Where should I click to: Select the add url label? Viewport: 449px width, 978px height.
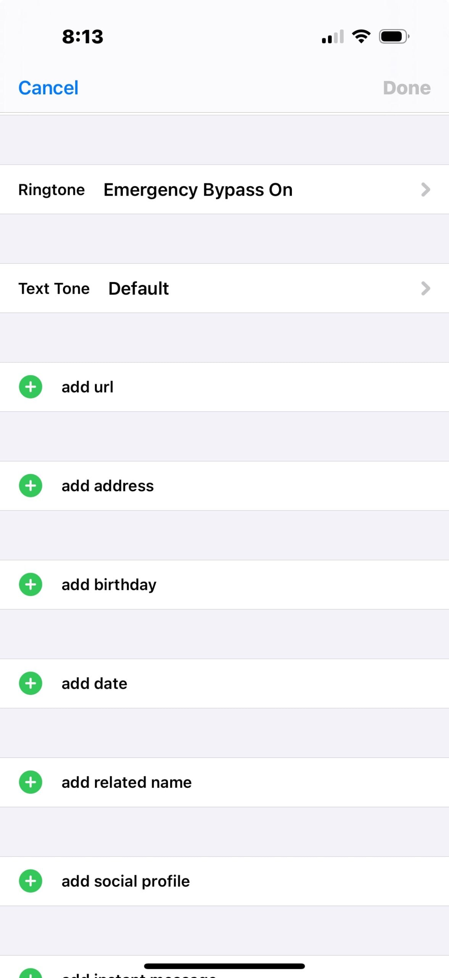tap(87, 387)
